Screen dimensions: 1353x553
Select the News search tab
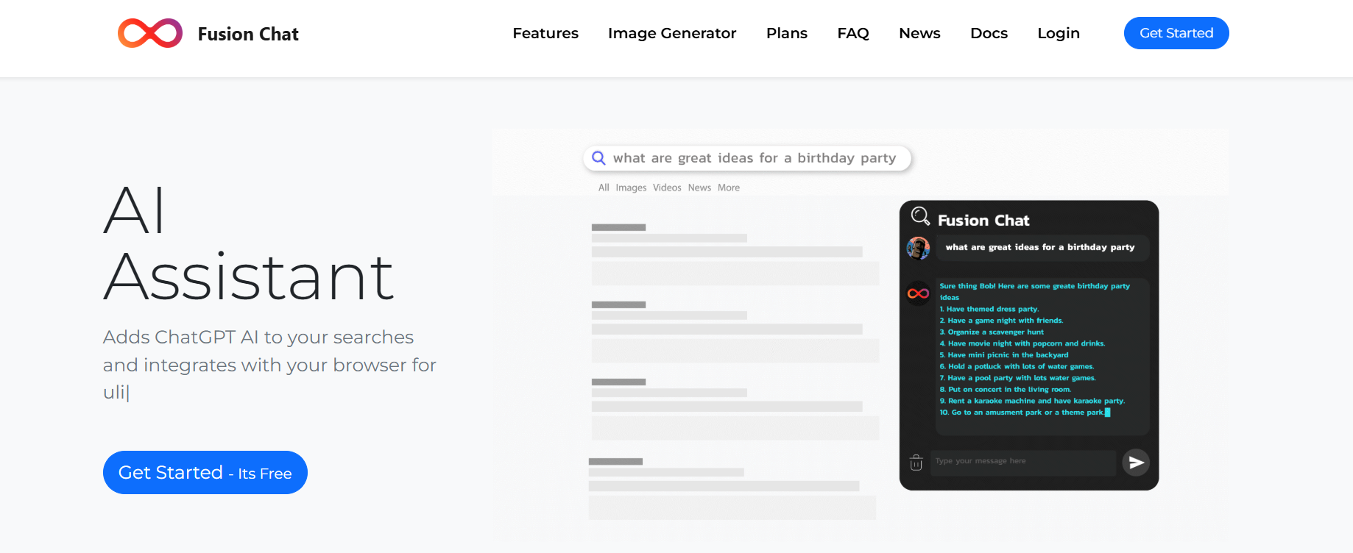pyautogui.click(x=699, y=188)
